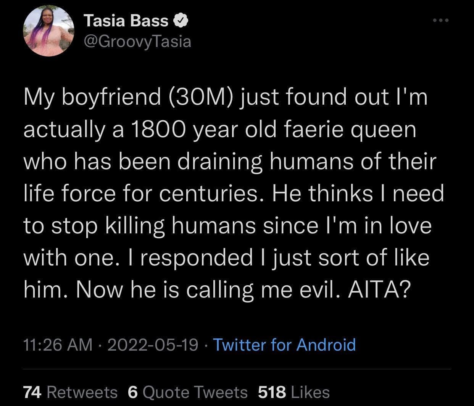This screenshot has width=474, height=406.
Task: Show who Likes this tweet
Action: tap(310, 392)
